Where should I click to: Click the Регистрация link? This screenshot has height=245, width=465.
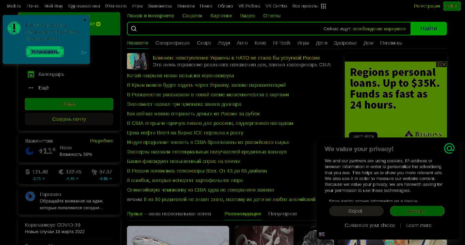(x=427, y=6)
